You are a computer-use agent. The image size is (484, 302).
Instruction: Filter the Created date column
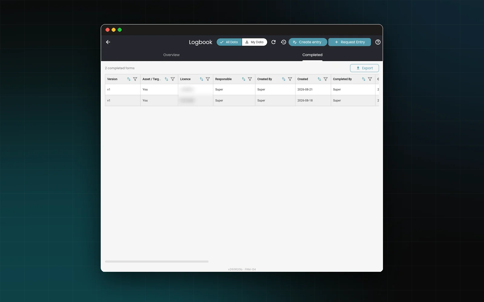point(326,79)
